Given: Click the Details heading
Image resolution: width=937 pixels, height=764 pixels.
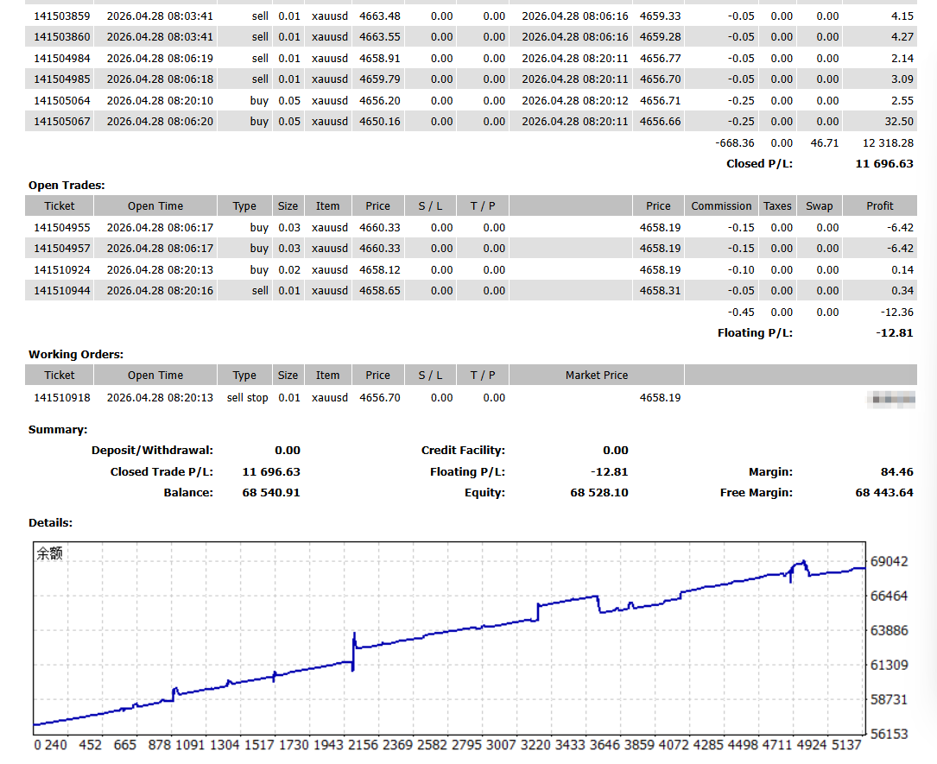Looking at the screenshot, I should [x=50, y=523].
